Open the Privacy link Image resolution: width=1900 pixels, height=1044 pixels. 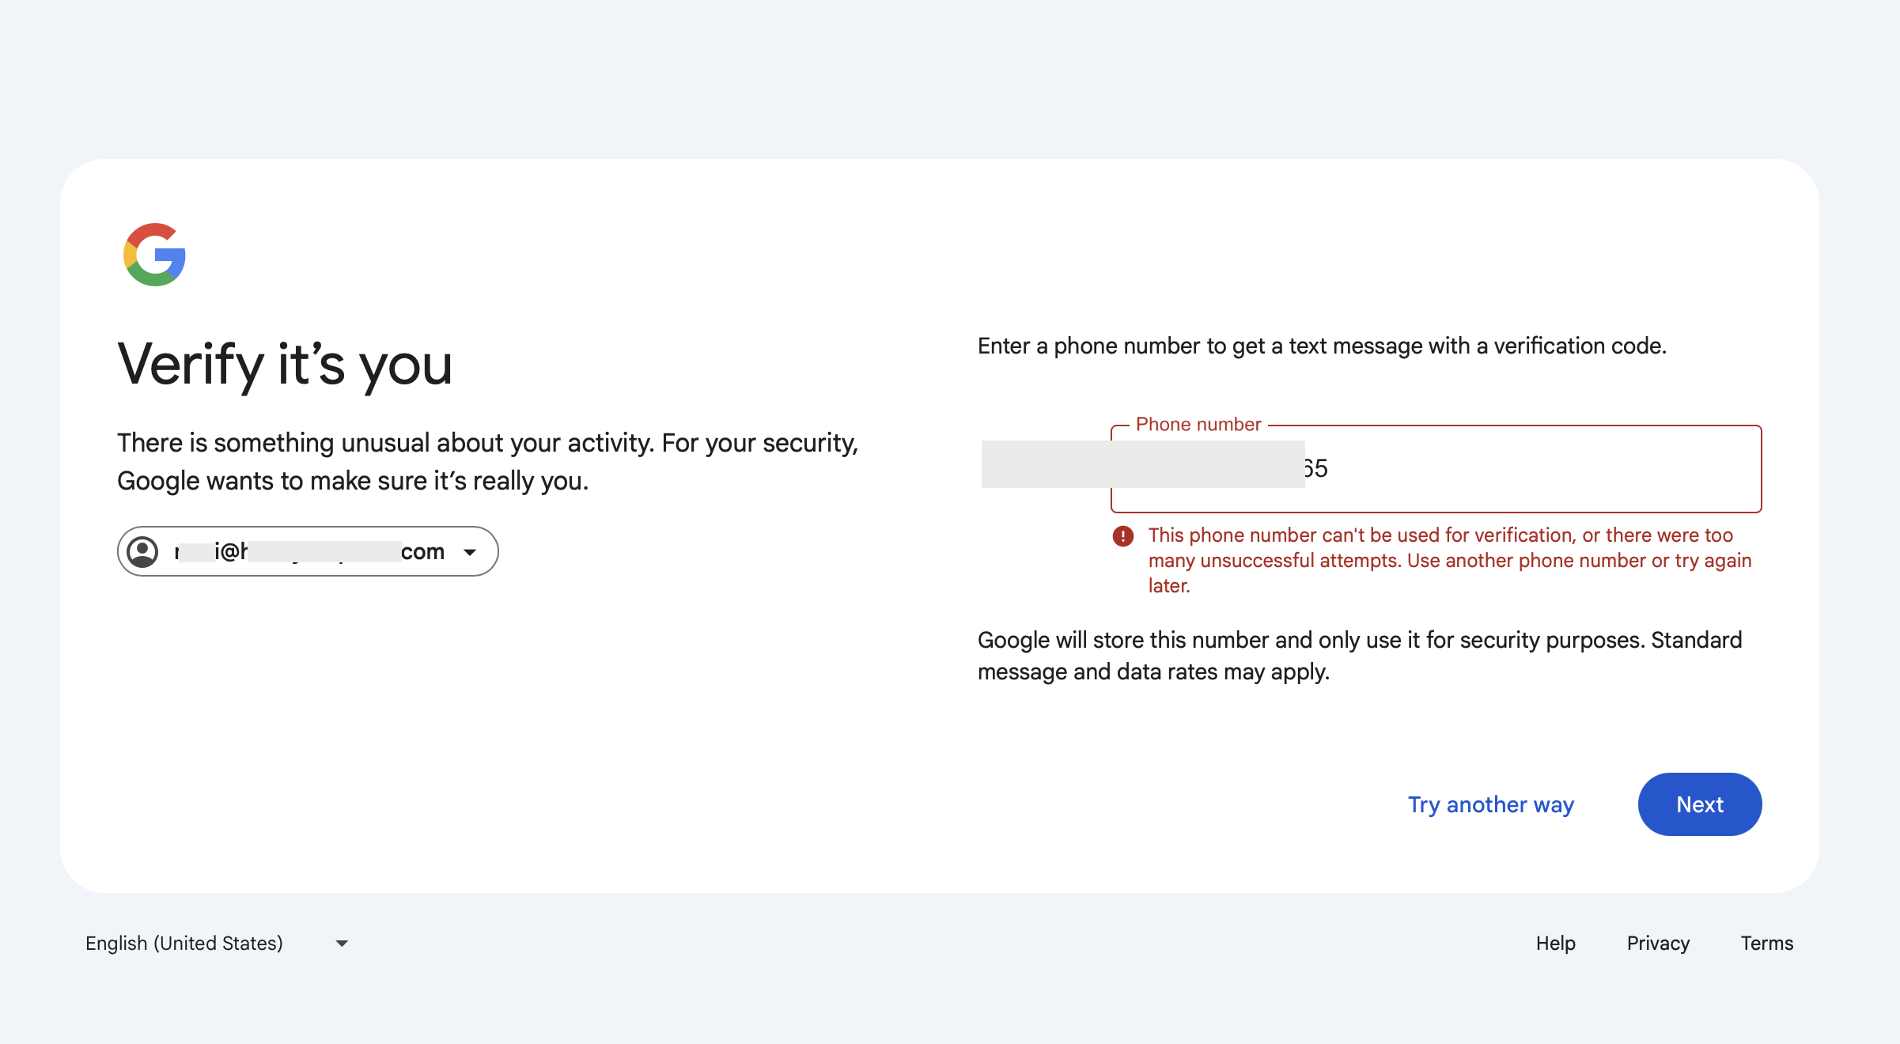coord(1658,943)
